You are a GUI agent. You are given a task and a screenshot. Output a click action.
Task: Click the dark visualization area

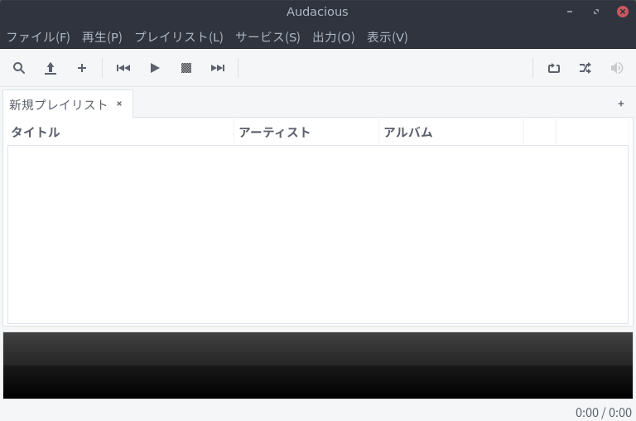318,365
